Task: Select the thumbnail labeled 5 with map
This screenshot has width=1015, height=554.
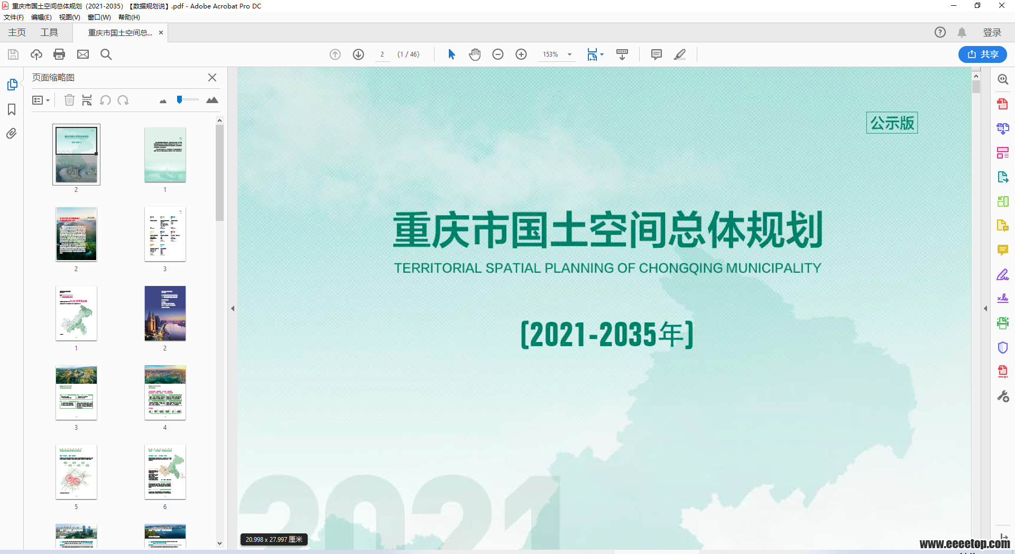Action: 76,472
